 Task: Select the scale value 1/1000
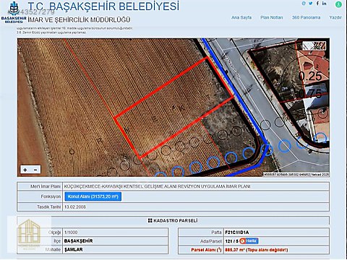(71, 233)
